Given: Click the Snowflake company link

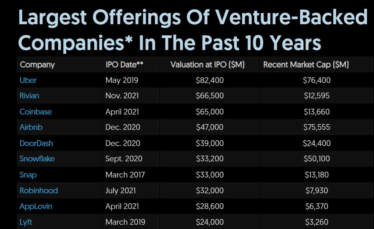Looking at the screenshot, I should (36, 159).
